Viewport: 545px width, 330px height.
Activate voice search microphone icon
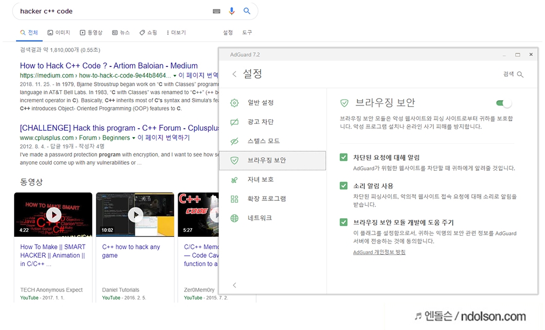point(231,11)
